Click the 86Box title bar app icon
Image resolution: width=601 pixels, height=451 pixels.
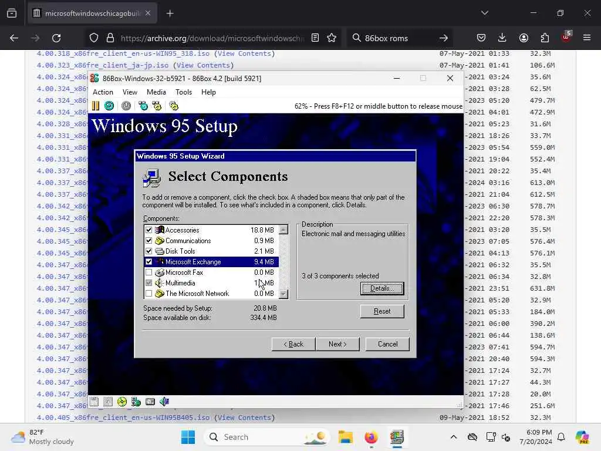(x=94, y=78)
